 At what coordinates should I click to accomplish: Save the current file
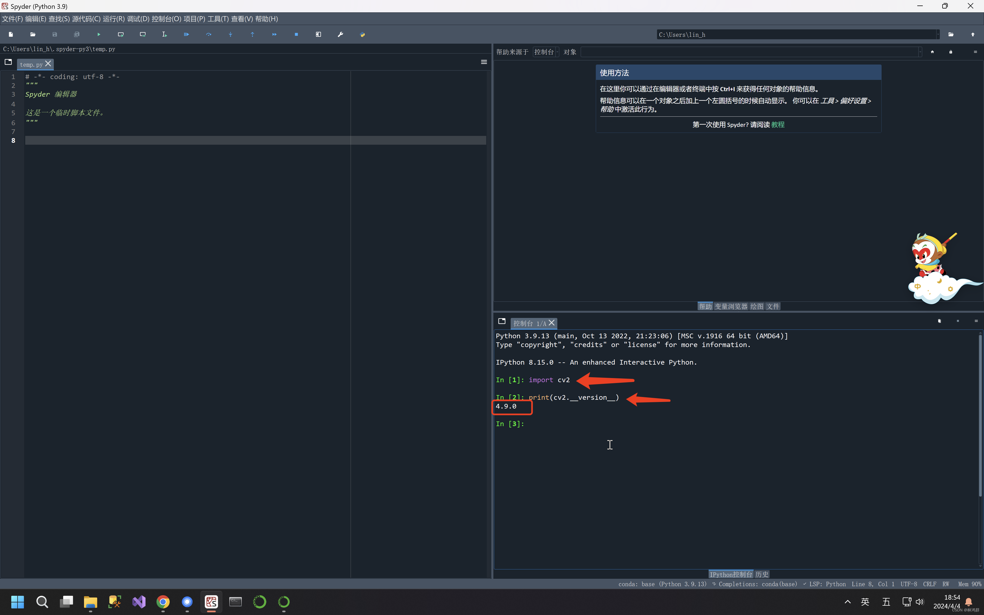pos(55,35)
